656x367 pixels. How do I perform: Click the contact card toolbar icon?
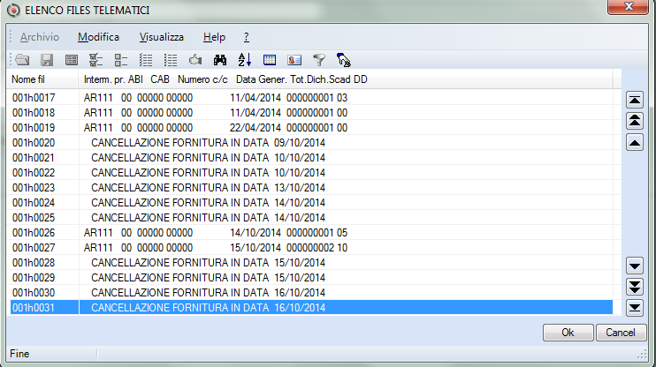[x=294, y=60]
